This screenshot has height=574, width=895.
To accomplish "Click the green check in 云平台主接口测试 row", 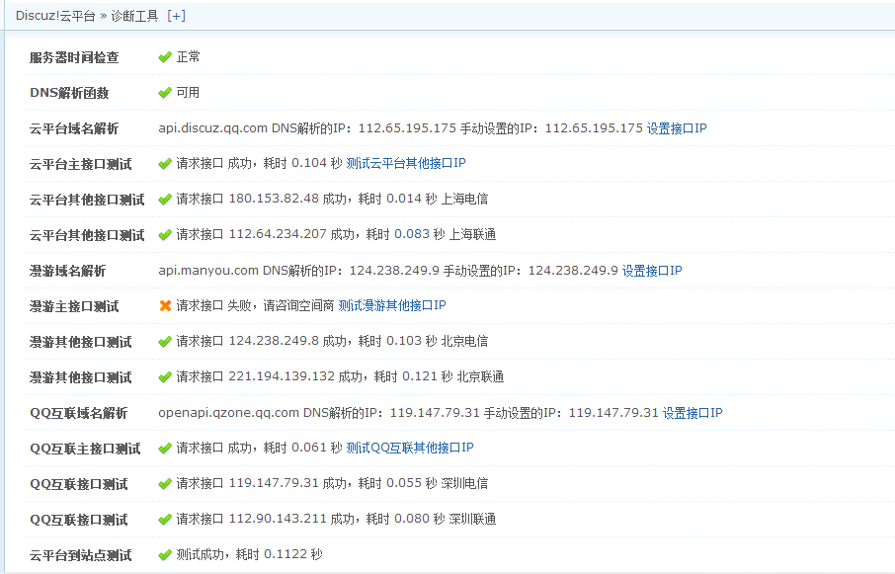I will [165, 164].
